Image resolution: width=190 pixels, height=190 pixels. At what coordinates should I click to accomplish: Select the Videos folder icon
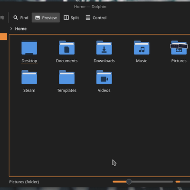(x=104, y=77)
